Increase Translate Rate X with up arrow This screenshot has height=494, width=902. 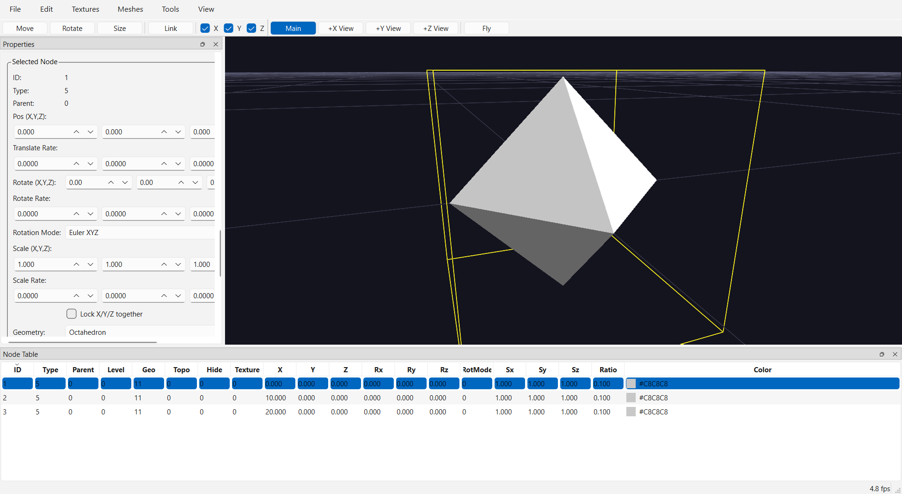click(76, 163)
